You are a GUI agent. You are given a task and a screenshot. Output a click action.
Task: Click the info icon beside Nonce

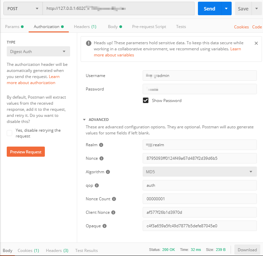click(101, 158)
